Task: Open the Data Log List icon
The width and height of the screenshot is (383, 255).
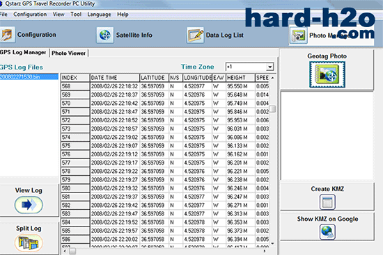Action: tap(195, 35)
